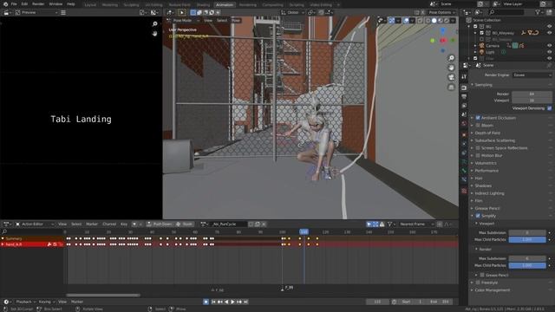555x312 pixels.
Task: Open the Pose Options popover
Action: pos(441,12)
